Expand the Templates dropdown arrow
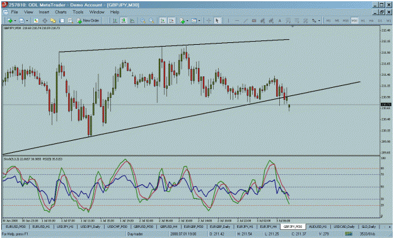This screenshot has width=394, height=238. click(x=199, y=21)
